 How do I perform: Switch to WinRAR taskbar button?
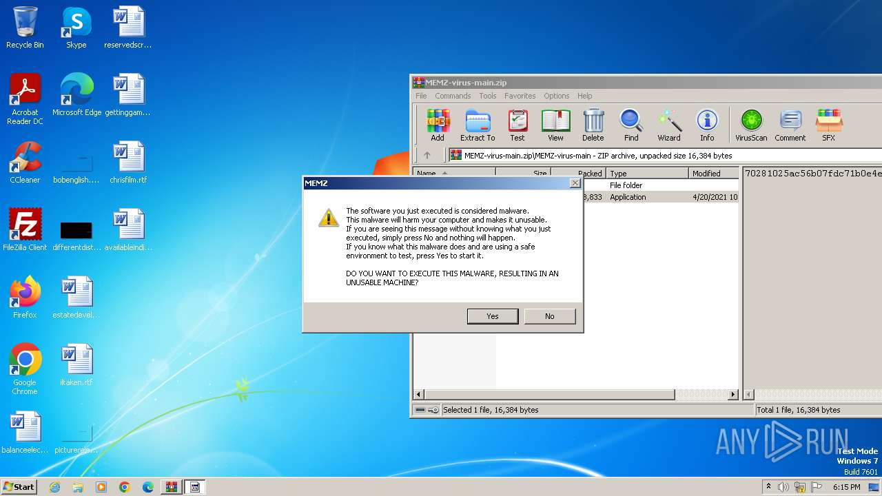172,487
